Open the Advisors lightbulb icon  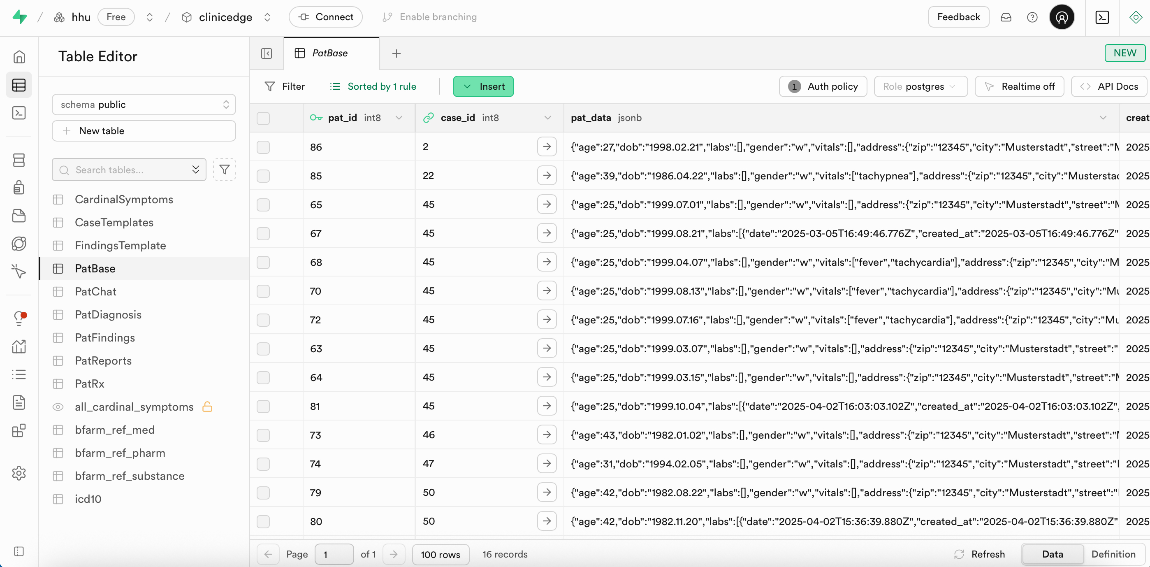click(x=19, y=318)
